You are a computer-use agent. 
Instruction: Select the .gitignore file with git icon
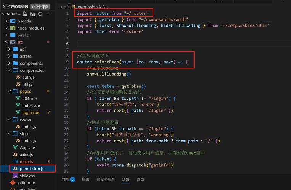coord(13,183)
